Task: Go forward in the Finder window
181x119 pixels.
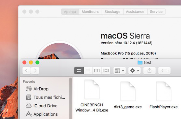Action: pyautogui.click(x=35, y=70)
